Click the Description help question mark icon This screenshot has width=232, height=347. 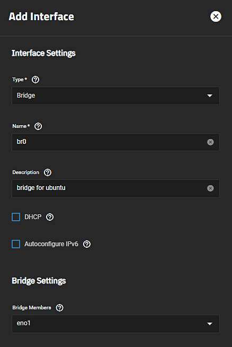(x=48, y=172)
